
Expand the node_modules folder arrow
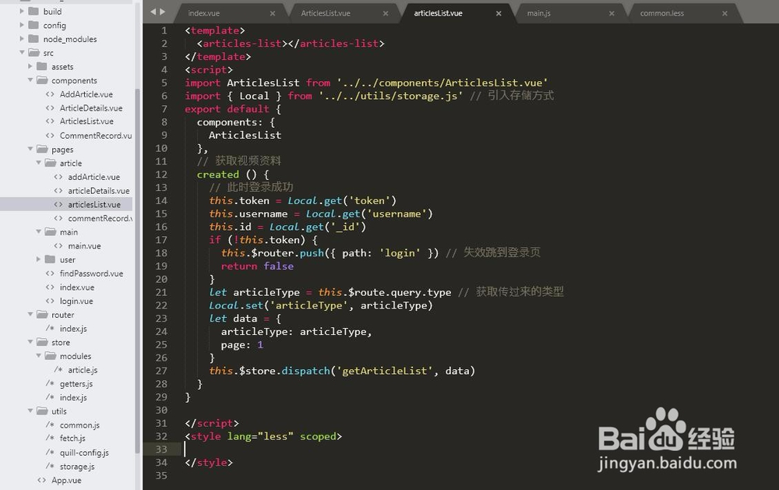tap(21, 39)
